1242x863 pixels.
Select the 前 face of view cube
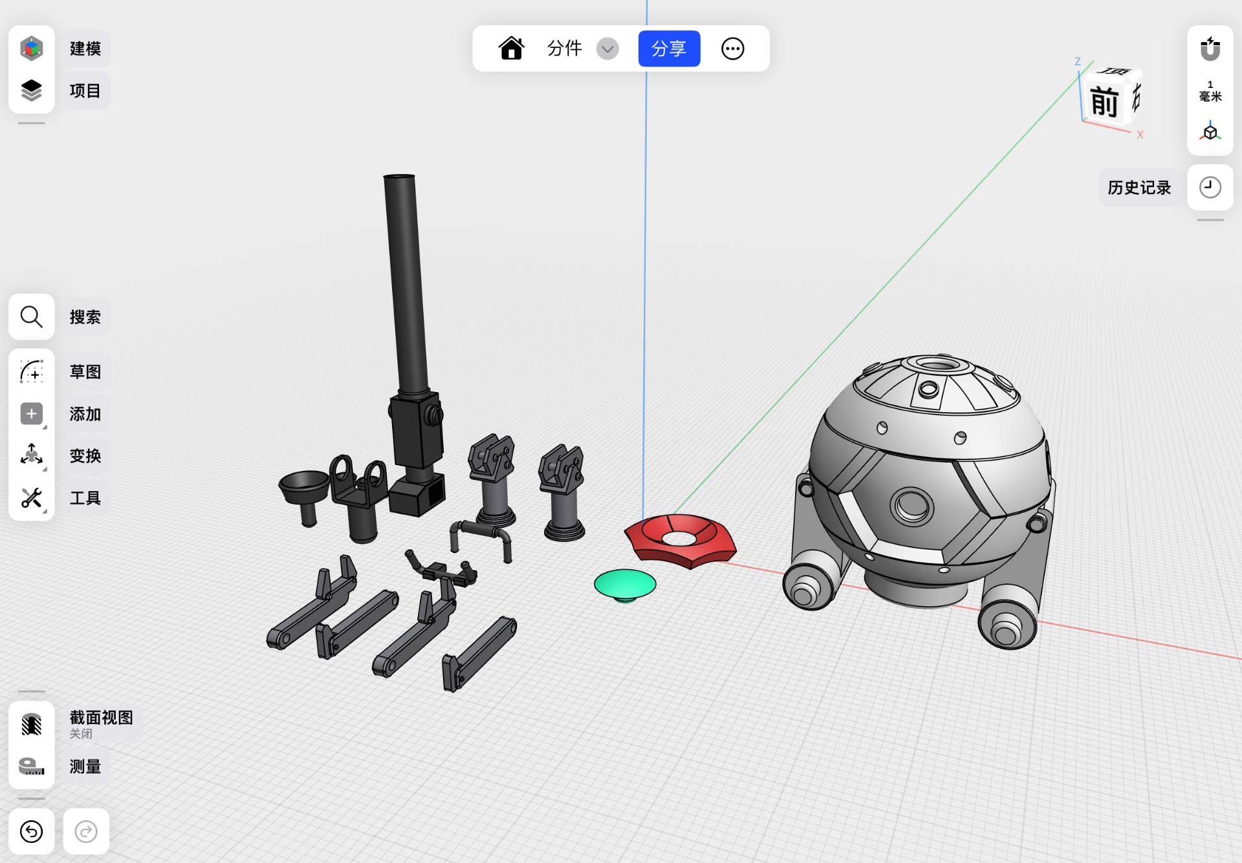coord(1105,102)
